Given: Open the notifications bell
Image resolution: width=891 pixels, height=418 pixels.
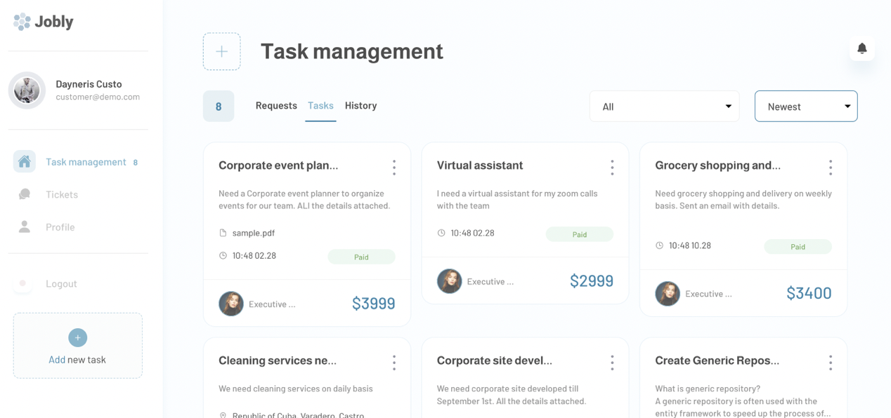Looking at the screenshot, I should (862, 48).
